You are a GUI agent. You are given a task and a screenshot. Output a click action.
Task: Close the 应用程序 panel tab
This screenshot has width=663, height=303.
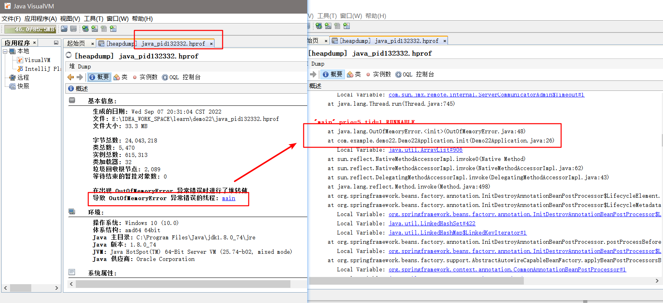(x=34, y=43)
